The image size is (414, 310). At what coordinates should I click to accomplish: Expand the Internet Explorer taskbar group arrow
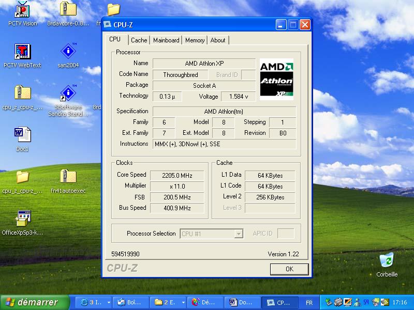coord(109,302)
